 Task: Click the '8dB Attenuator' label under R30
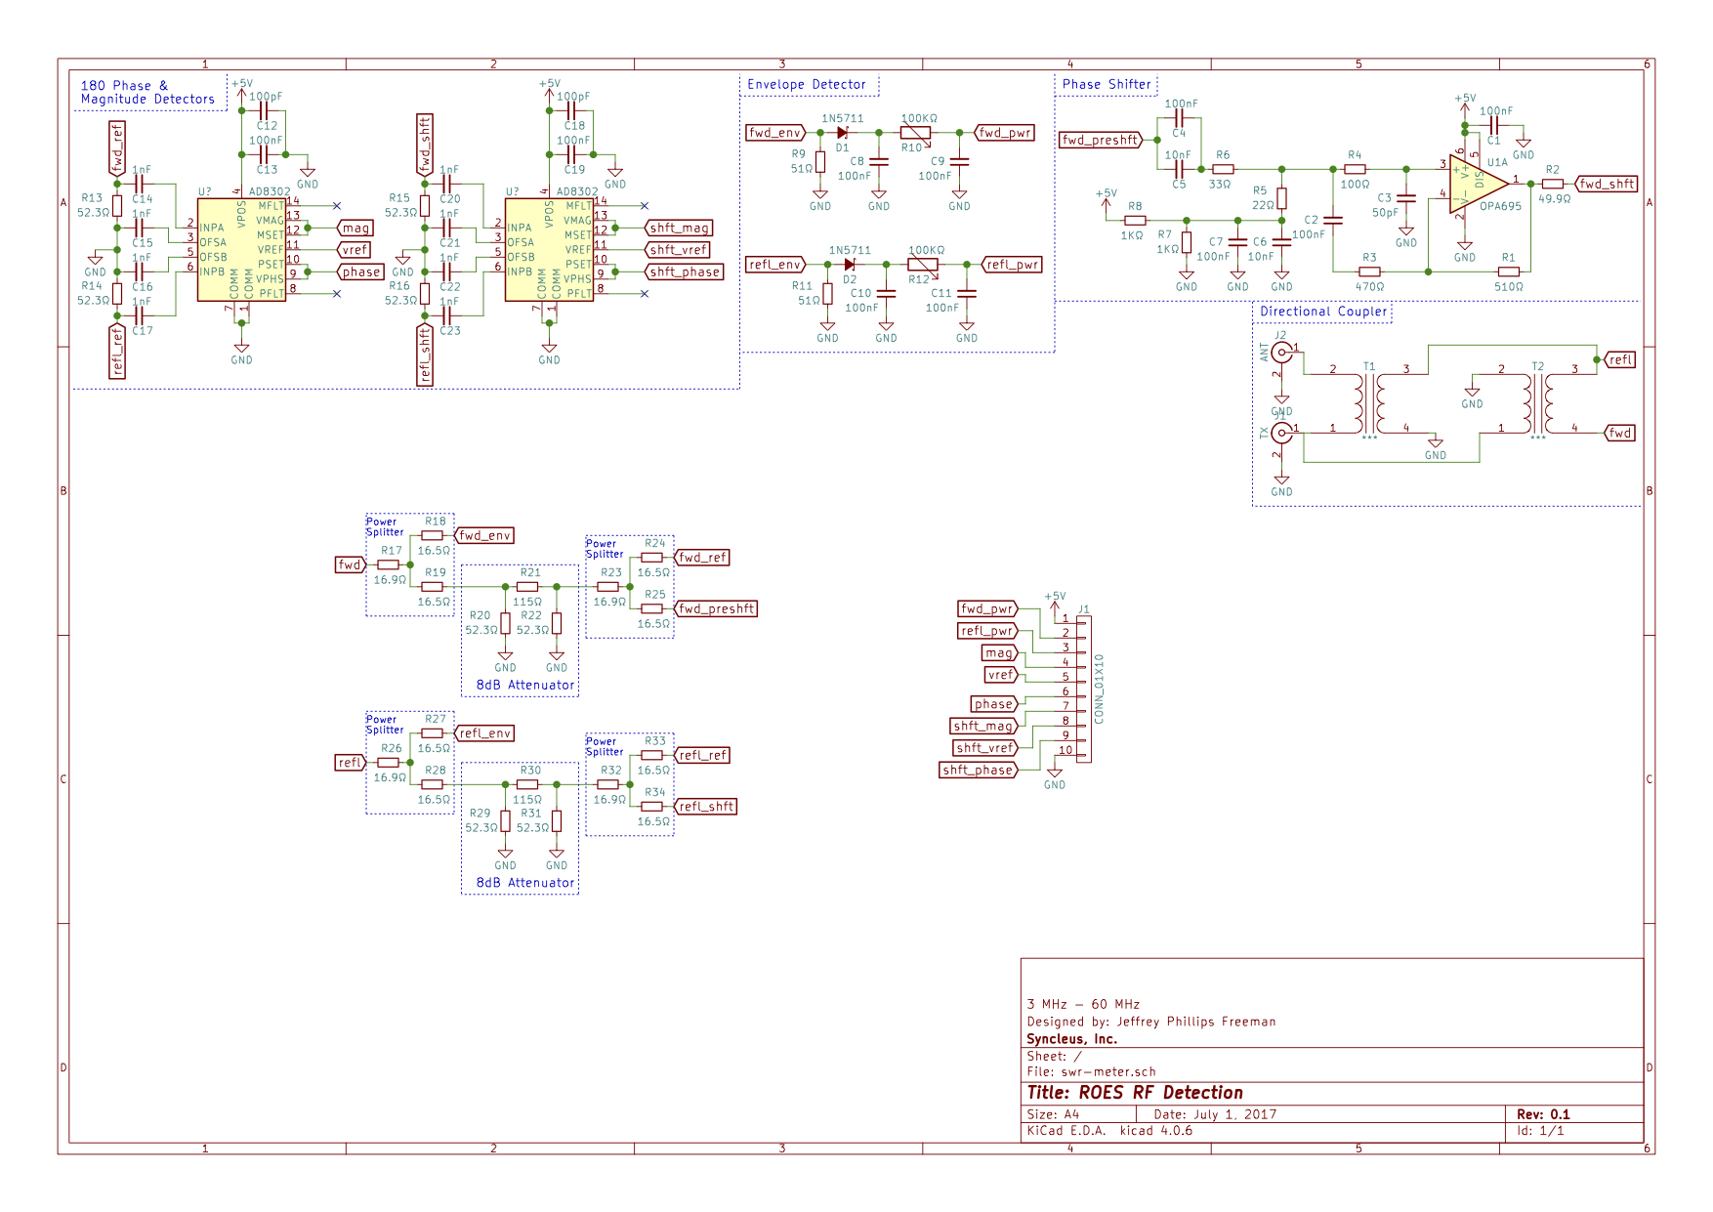525,883
